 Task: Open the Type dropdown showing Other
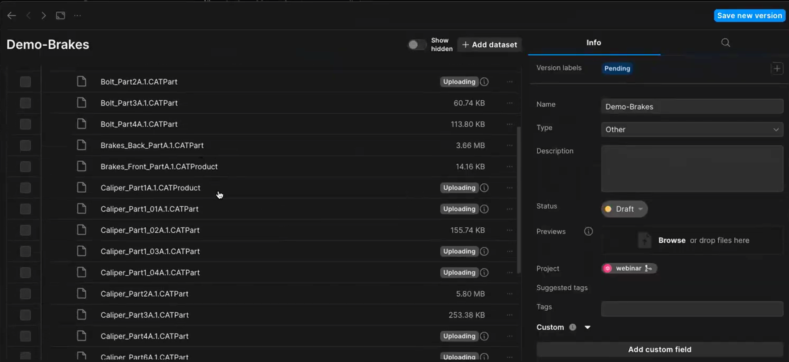tap(692, 129)
